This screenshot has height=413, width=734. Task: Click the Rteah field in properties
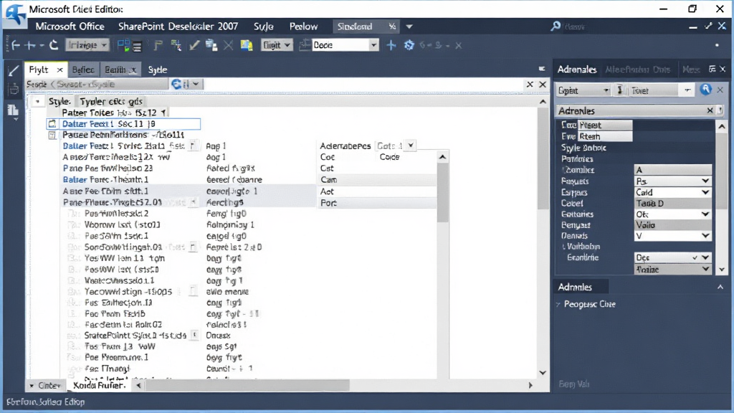(605, 136)
